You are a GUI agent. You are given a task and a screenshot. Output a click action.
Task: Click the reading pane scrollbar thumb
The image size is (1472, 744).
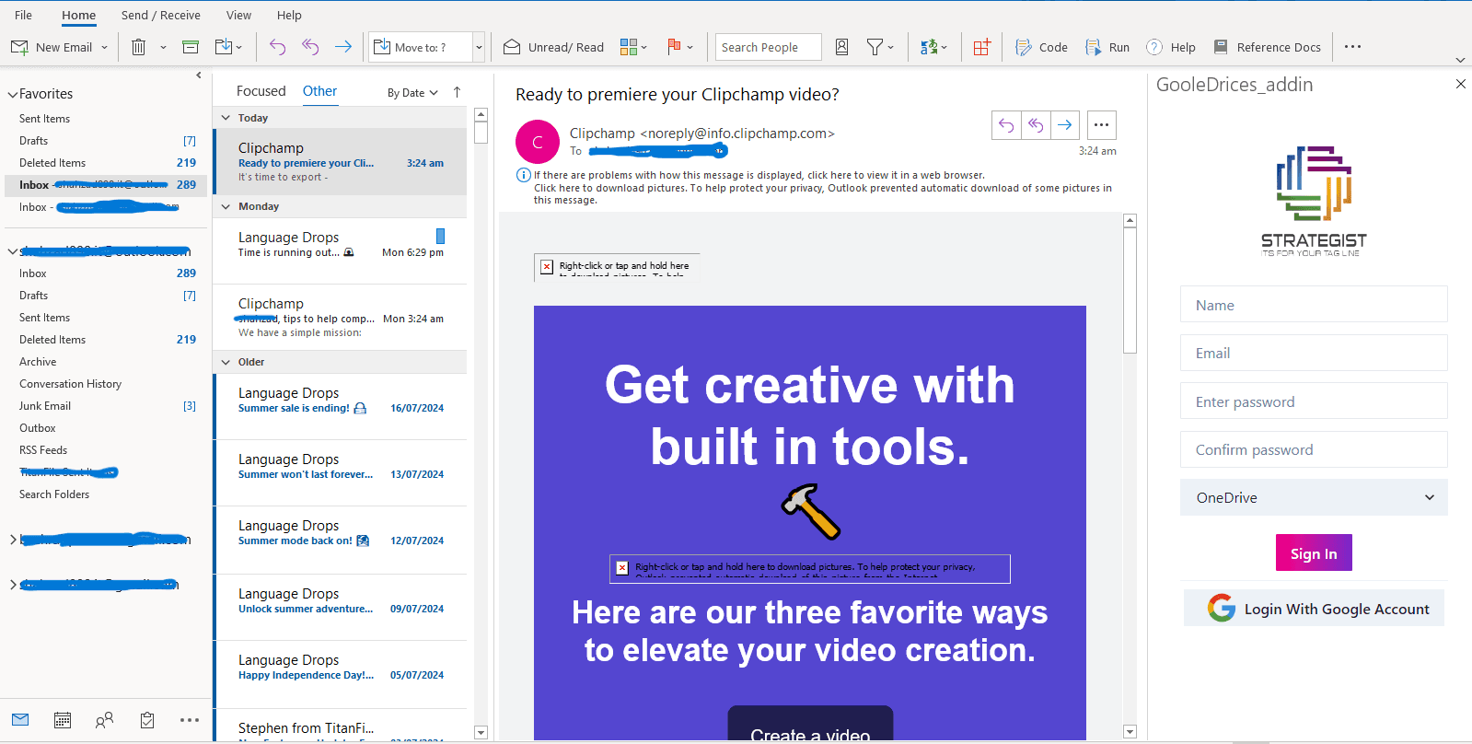click(1130, 290)
